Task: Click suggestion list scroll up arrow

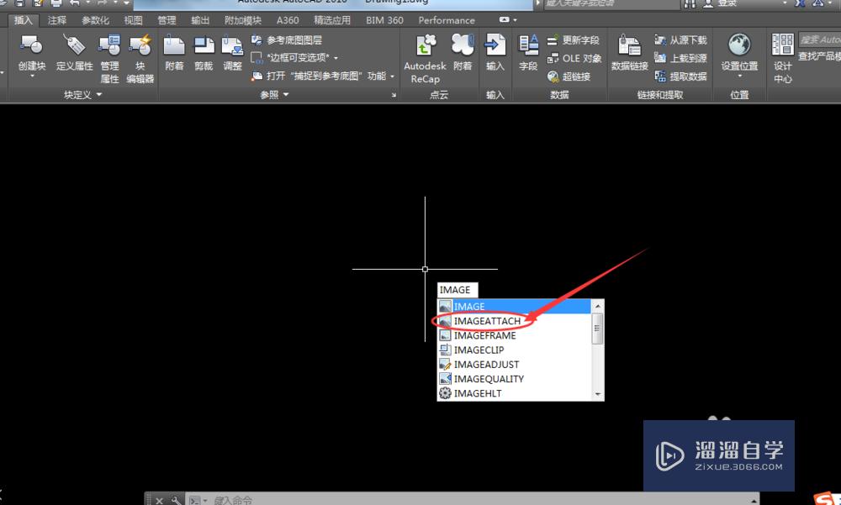Action: click(597, 306)
